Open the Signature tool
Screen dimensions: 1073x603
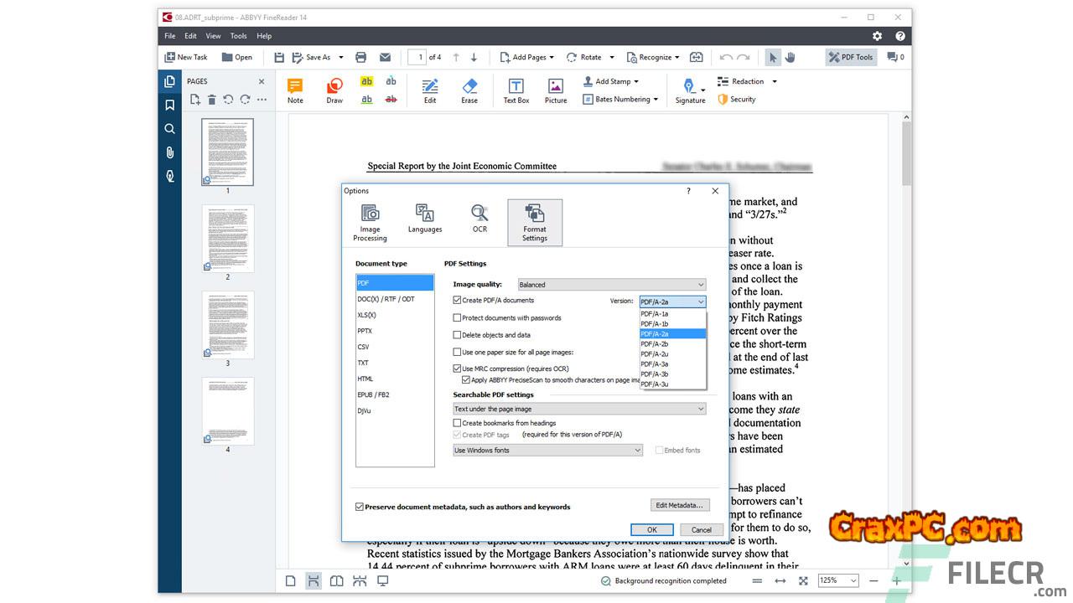point(689,90)
